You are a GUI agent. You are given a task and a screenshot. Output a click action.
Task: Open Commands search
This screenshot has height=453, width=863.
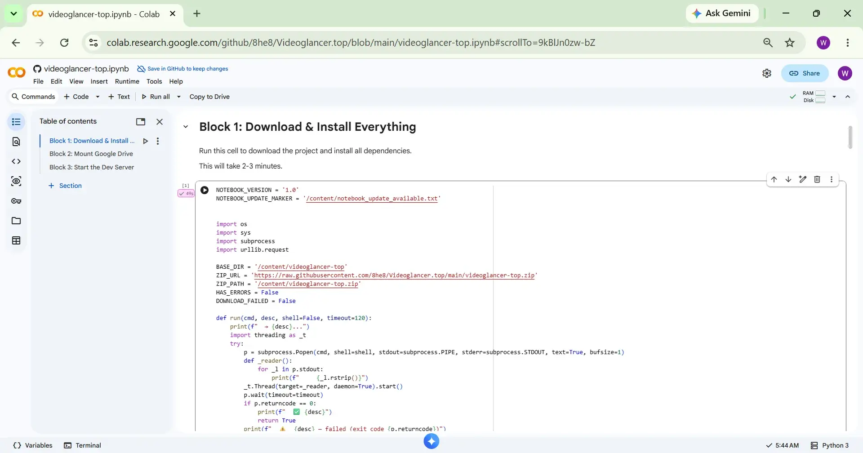pyautogui.click(x=33, y=97)
